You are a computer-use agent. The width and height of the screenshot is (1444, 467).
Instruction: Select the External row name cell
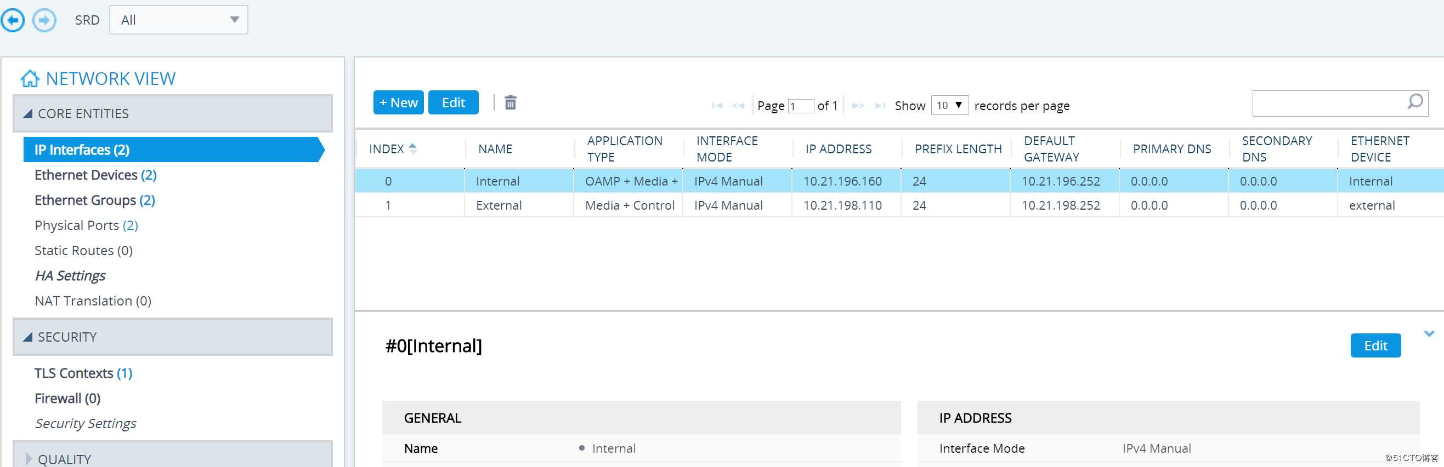[x=518, y=205]
